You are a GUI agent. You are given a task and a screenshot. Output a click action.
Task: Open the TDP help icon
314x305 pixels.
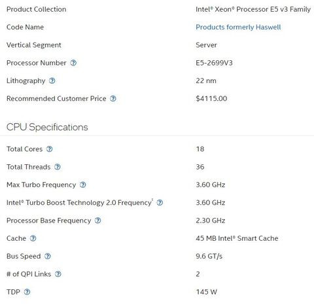(27, 292)
